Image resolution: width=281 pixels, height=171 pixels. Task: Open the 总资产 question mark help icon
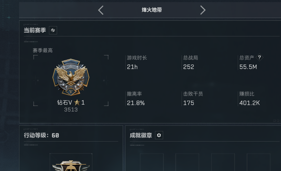click(x=259, y=58)
